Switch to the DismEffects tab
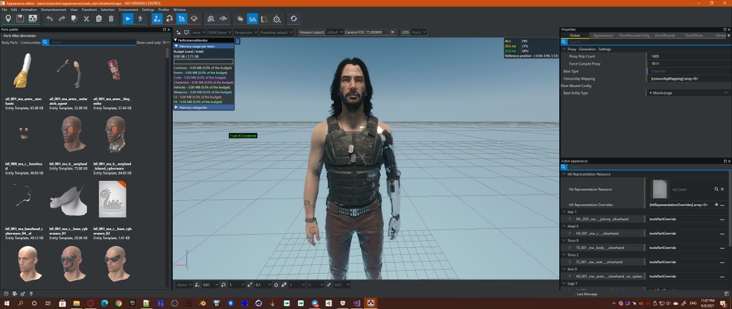The image size is (732, 309). coord(694,35)
